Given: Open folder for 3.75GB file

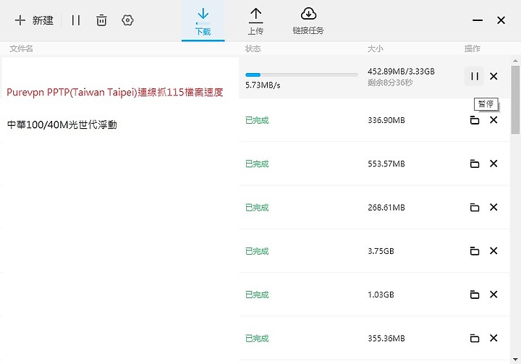Looking at the screenshot, I should (x=475, y=251).
